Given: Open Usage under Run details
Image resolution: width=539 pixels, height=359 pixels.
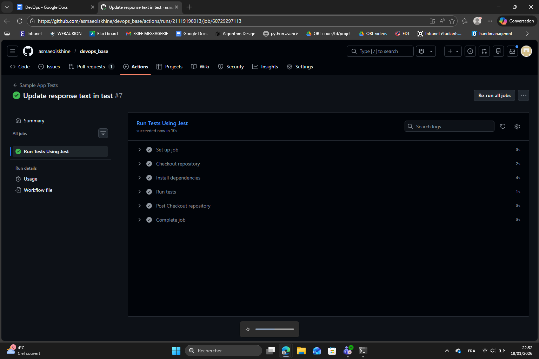Looking at the screenshot, I should pos(30,179).
